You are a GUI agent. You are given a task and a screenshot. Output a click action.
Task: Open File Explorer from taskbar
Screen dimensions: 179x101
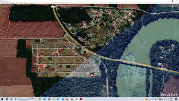pos(54,99)
